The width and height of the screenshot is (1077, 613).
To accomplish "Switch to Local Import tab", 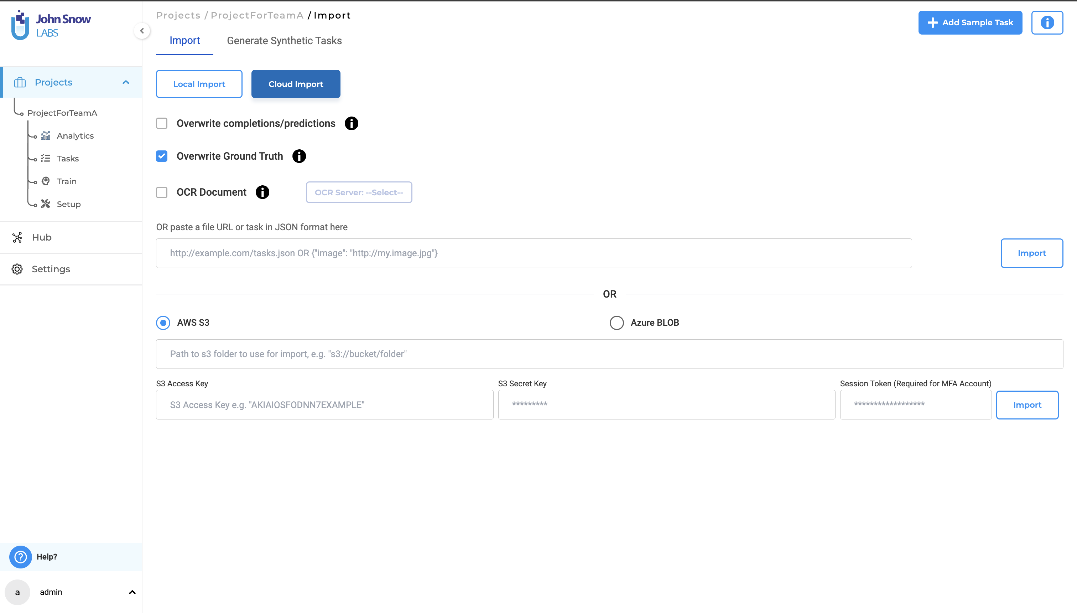I will (x=199, y=84).
